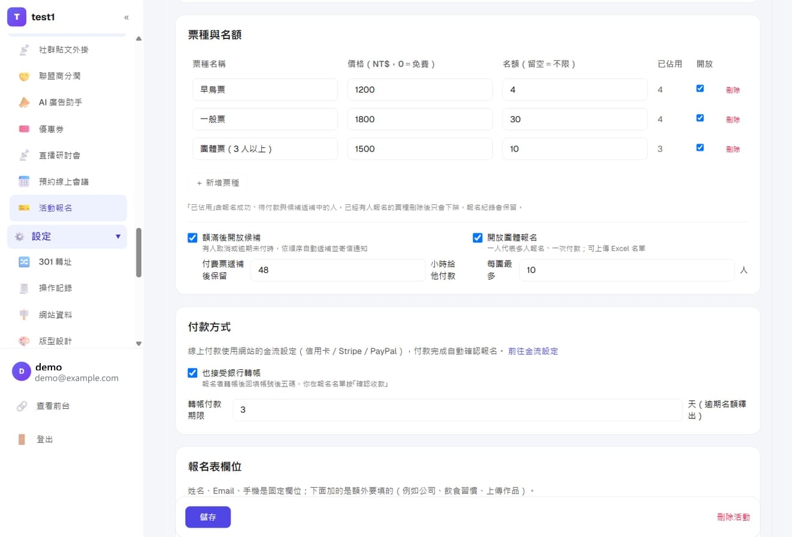Click the 301 轉址 shuffle icon
Viewport: 792px width, 537px height.
pyautogui.click(x=24, y=262)
